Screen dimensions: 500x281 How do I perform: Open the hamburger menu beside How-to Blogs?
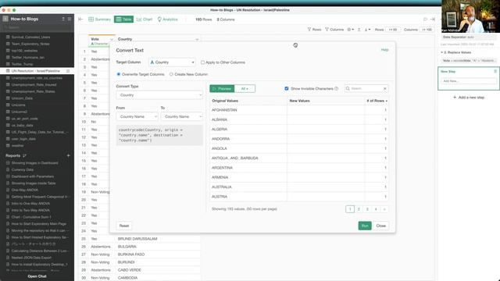pyautogui.click(x=70, y=19)
